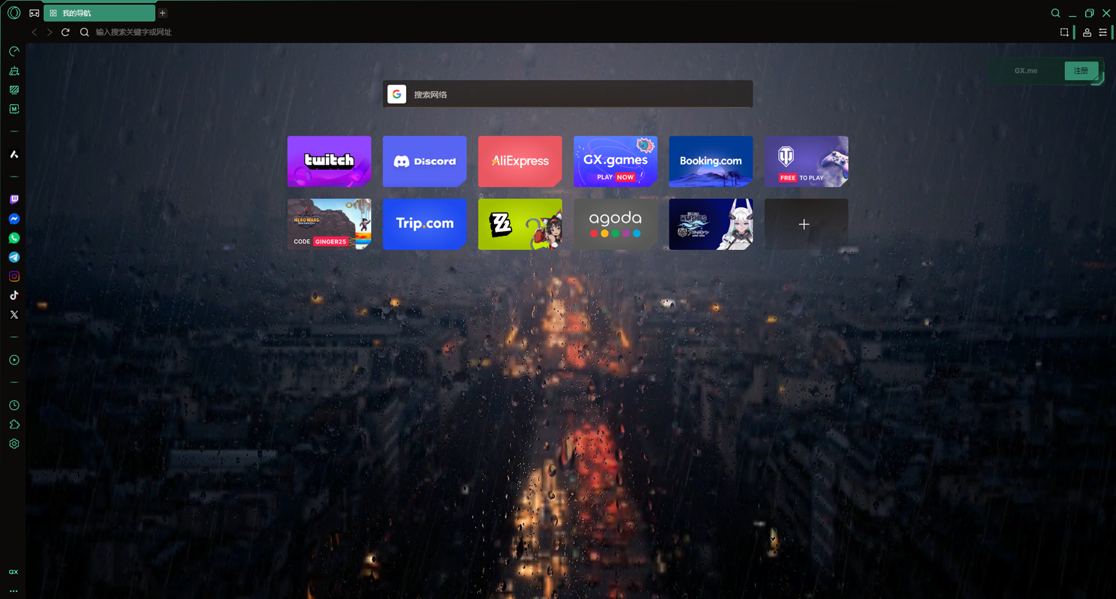Open GX Cleaner broom icon
Screen dimensions: 1116x599
14,70
